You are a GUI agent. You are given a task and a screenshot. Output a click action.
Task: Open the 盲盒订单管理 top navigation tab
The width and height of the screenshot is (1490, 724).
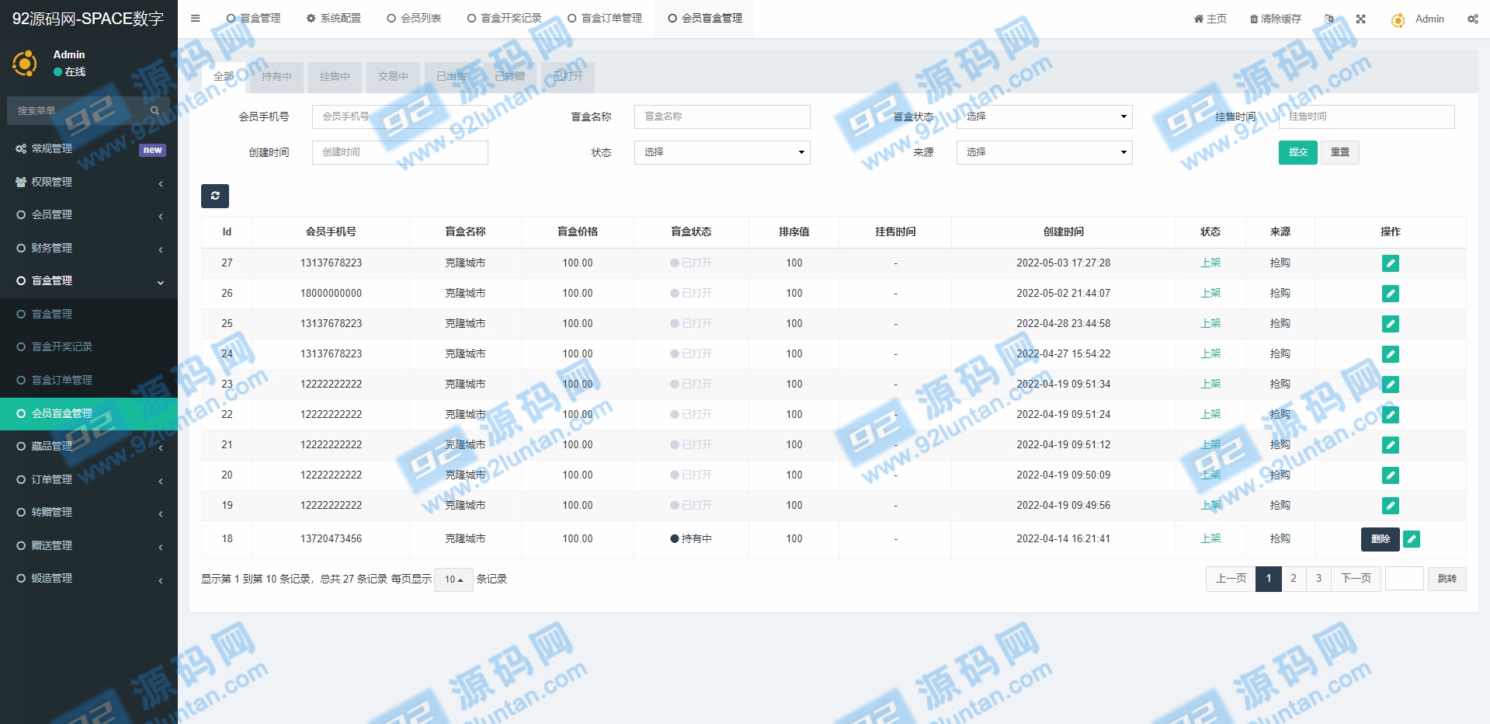(x=604, y=19)
